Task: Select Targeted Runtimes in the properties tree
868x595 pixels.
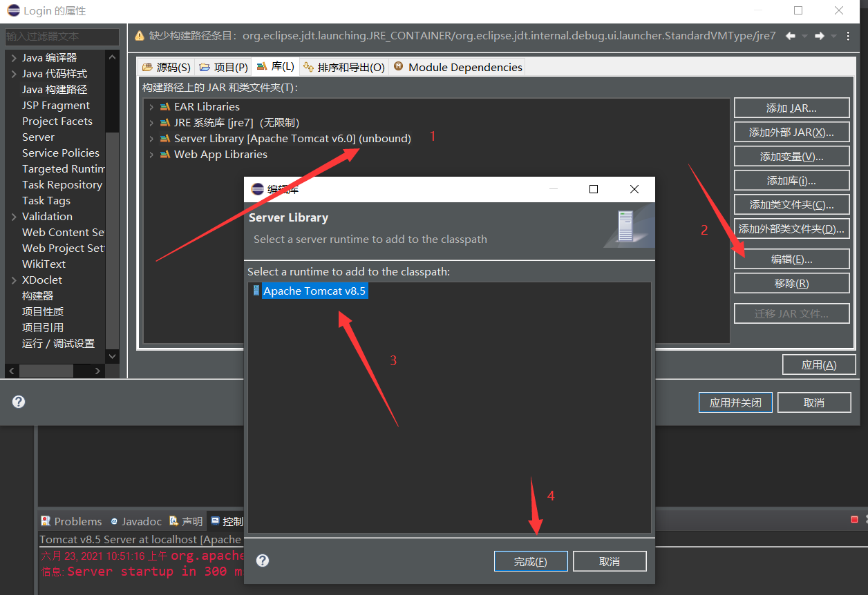Action: (63, 169)
